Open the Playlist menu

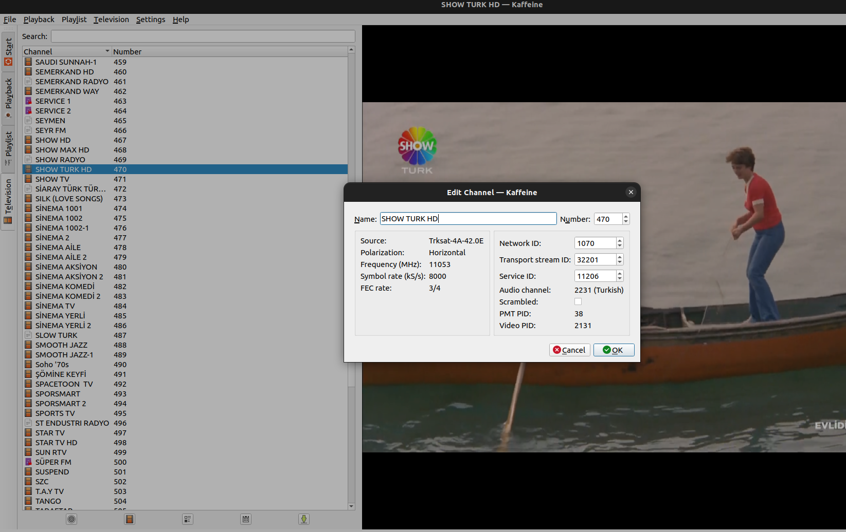[x=74, y=20]
